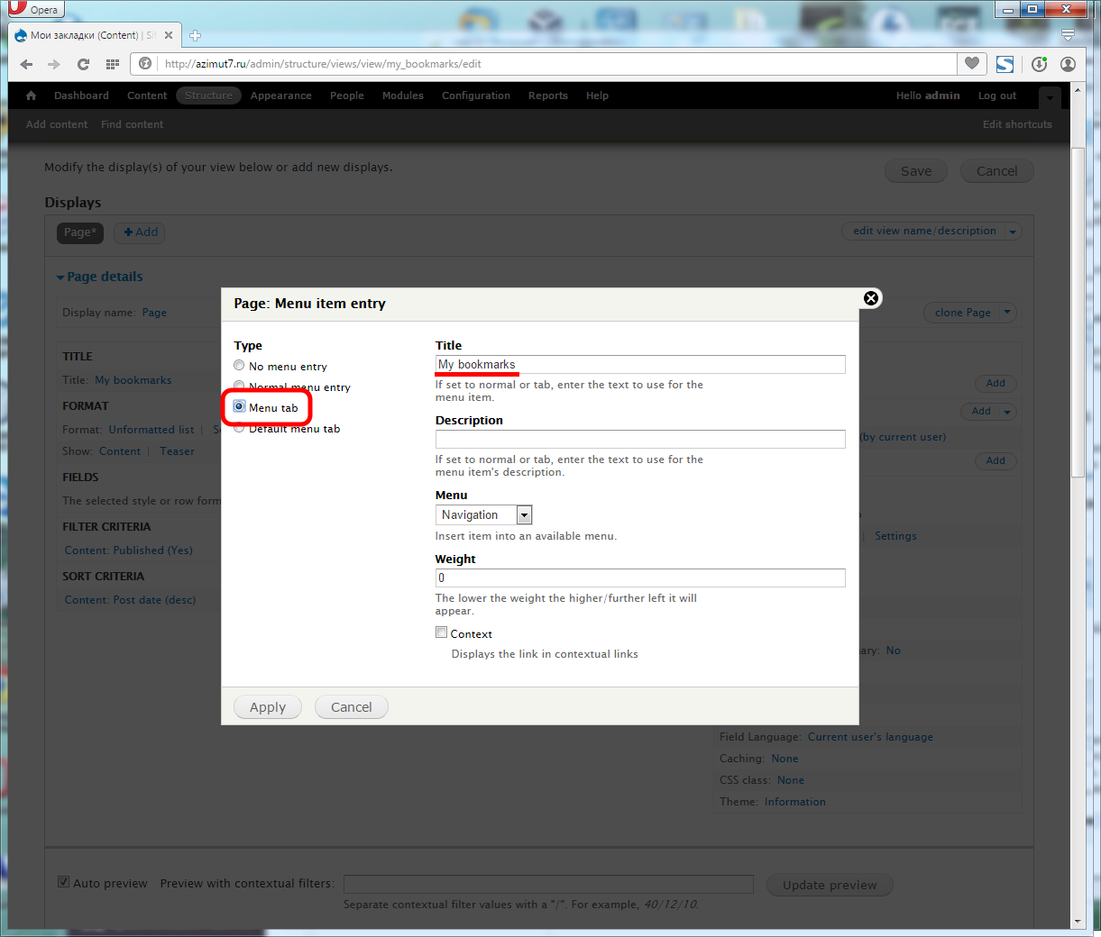Open Configuration admin menu item

(476, 96)
